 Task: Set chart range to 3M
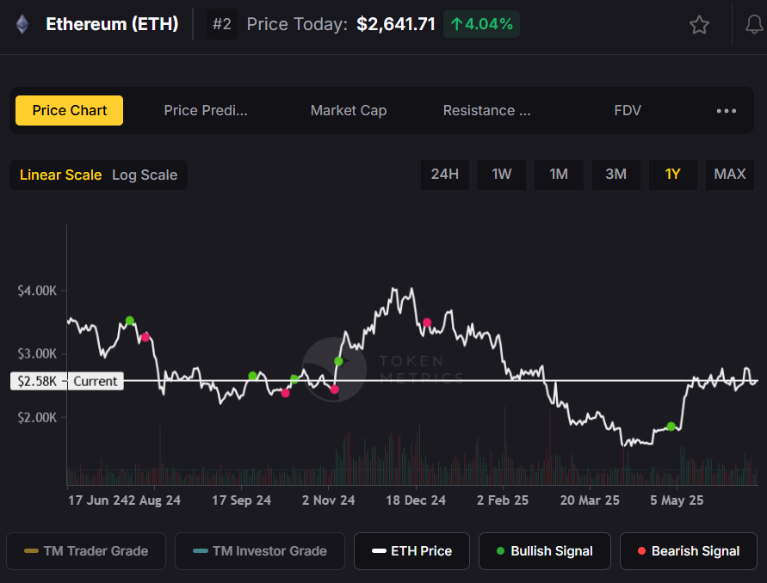615,175
